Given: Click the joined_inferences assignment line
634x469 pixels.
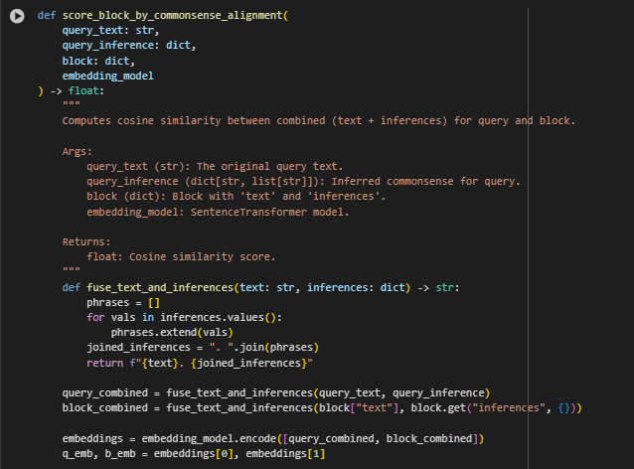Looking at the screenshot, I should tap(203, 348).
